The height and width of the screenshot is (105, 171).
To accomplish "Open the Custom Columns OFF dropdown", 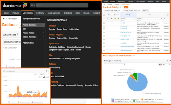I will tap(130, 11).
